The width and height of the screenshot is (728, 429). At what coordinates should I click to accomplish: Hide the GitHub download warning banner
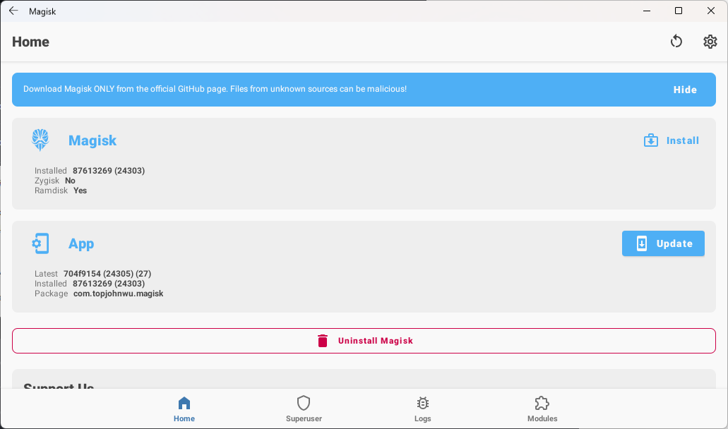tap(685, 90)
